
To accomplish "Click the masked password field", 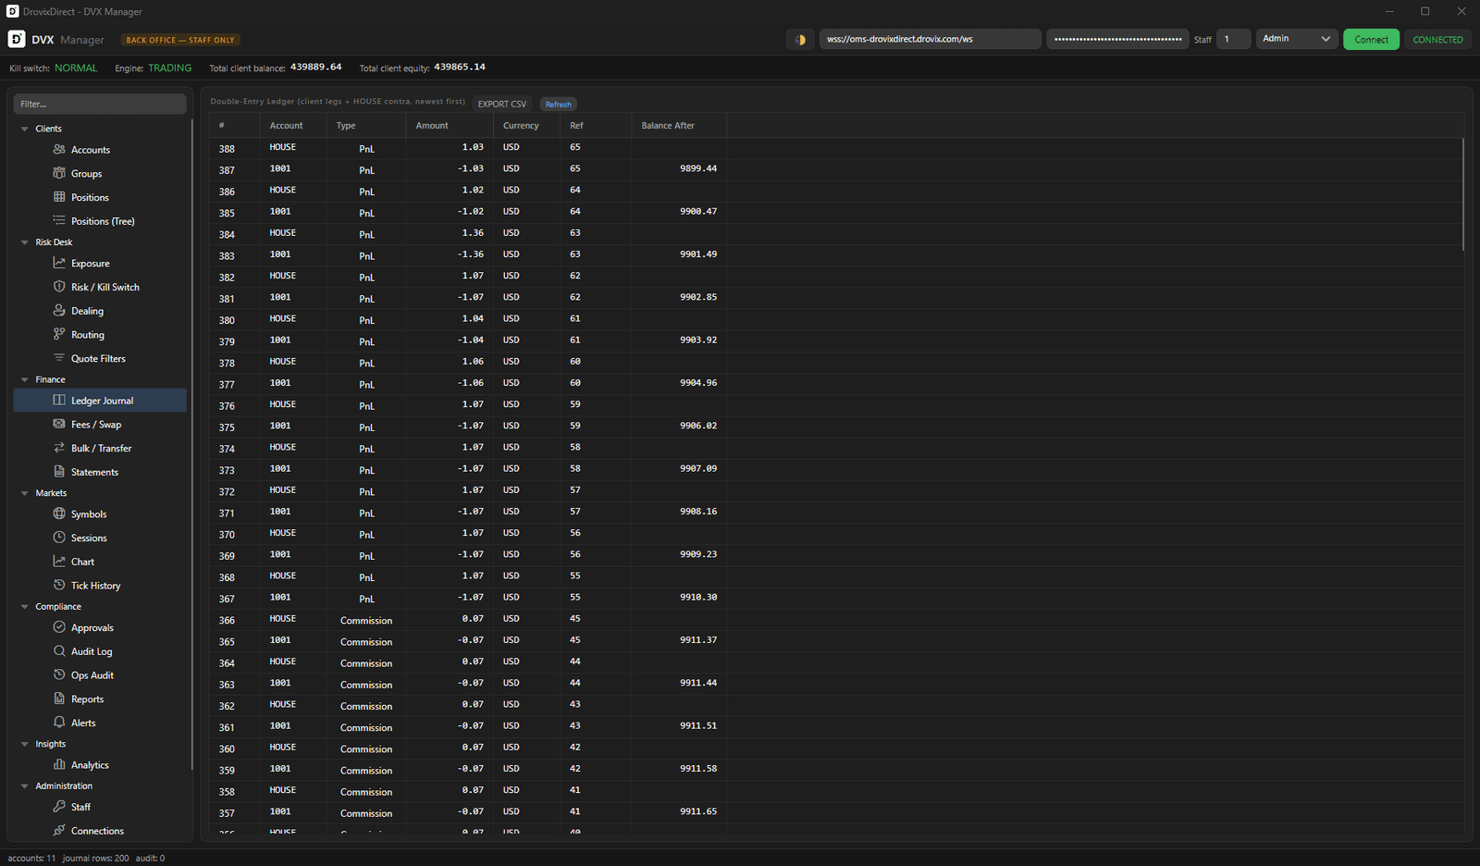I will (x=1117, y=39).
